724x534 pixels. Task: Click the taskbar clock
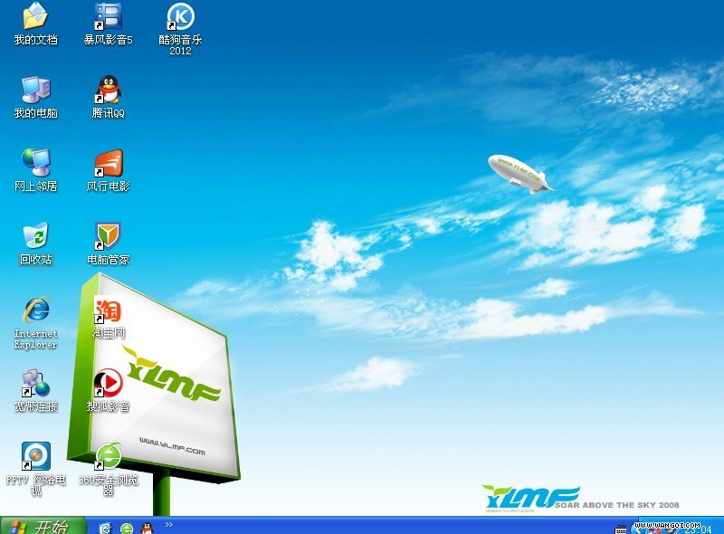point(698,529)
